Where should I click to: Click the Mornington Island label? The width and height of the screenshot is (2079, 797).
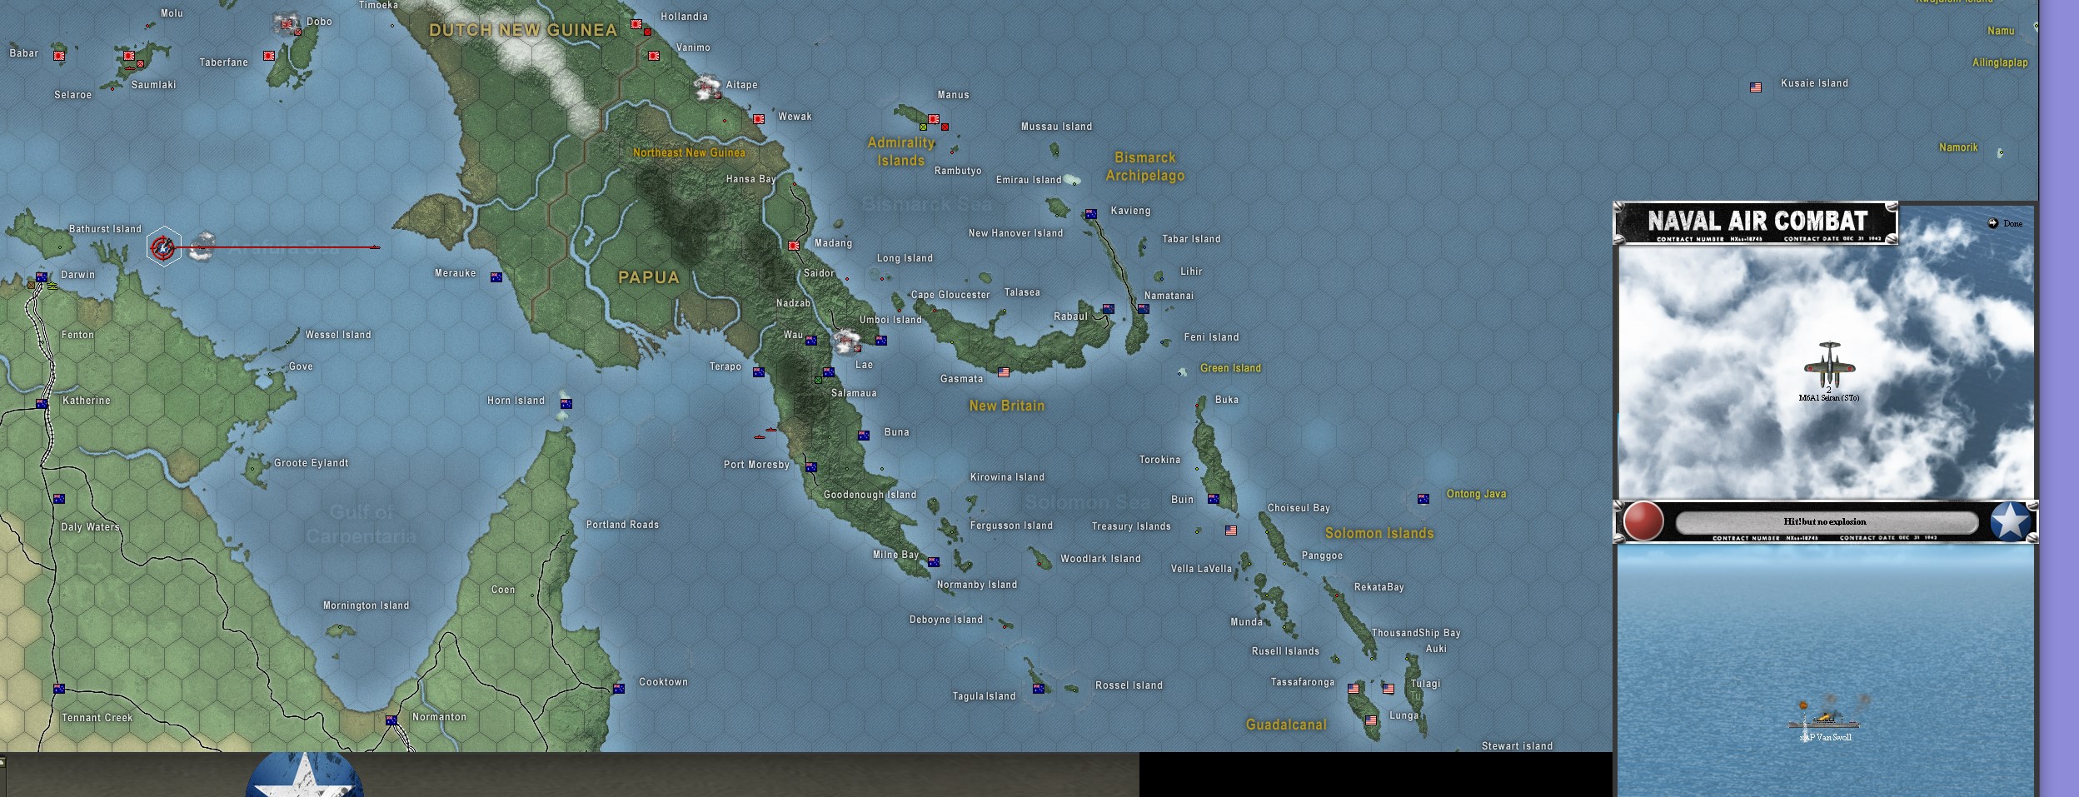point(366,605)
